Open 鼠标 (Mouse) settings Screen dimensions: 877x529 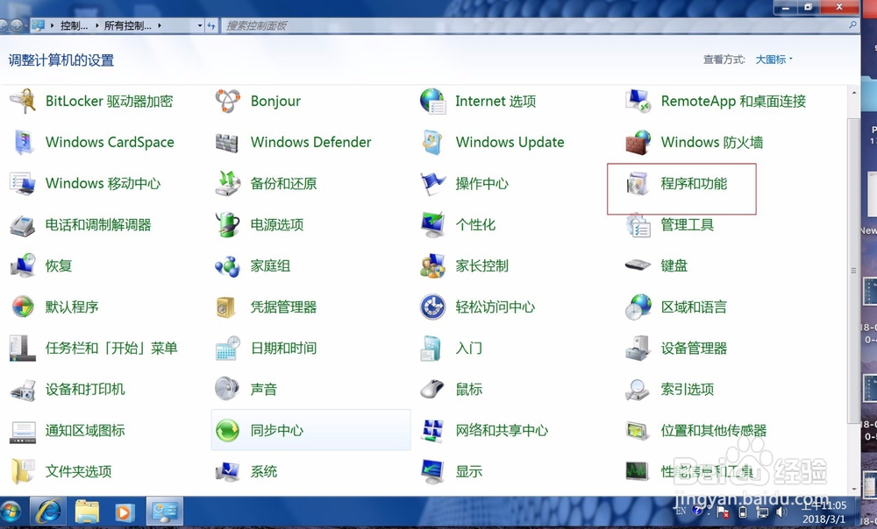coord(467,389)
